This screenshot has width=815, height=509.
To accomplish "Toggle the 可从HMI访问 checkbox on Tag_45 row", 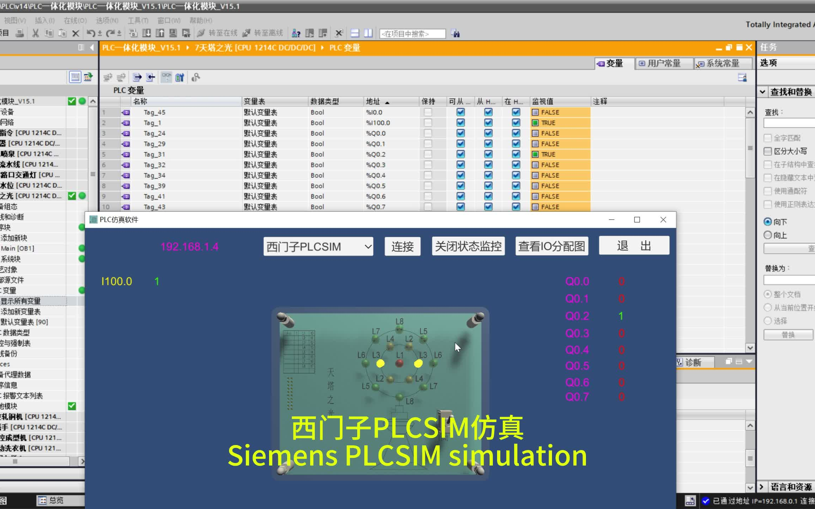I will click(x=461, y=112).
